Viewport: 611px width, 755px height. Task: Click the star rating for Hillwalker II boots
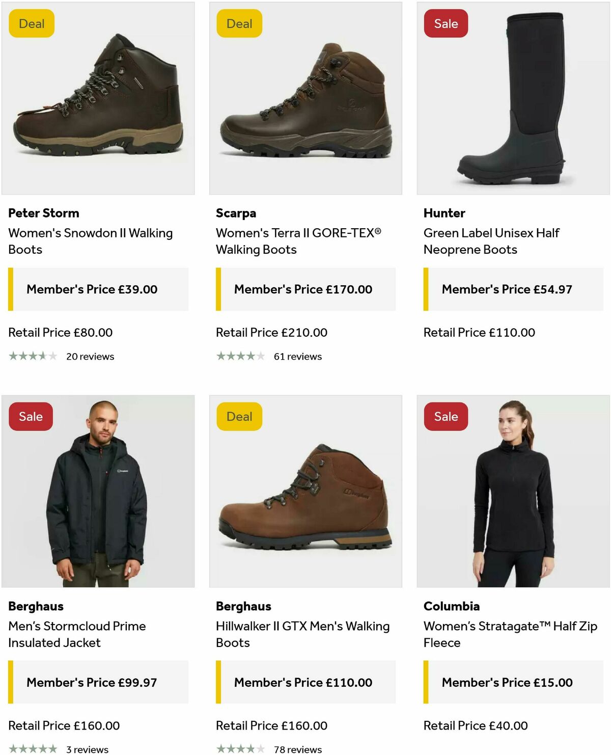point(240,749)
